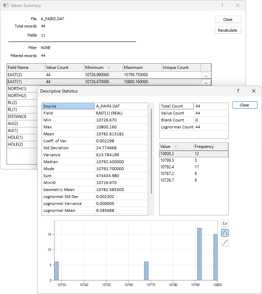
Task: Select the Variance row
Action: 95,155
